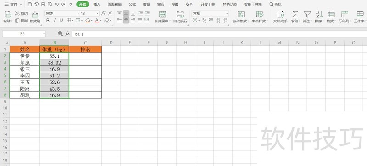This screenshot has height=166, width=367.
Task: Click the Undo arrow icon
Action: coord(56,4)
